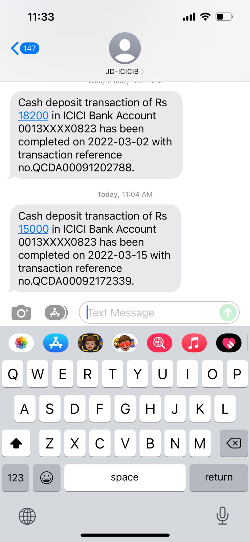Open the Memoji camera-frame app icon
The height and width of the screenshot is (542, 250).
[90, 343]
